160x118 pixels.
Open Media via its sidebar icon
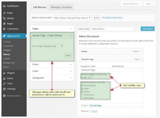(4, 18)
